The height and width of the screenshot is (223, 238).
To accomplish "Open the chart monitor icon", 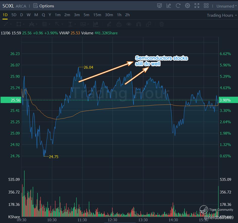I will point(159,6).
